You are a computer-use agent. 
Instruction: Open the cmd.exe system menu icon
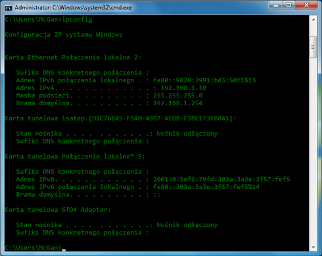[x=9, y=8]
